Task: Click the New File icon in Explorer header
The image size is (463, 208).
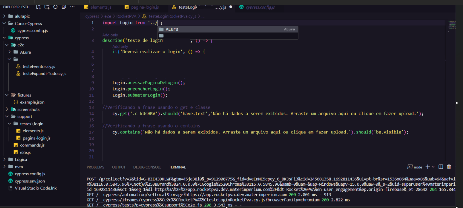Action: coord(38,7)
